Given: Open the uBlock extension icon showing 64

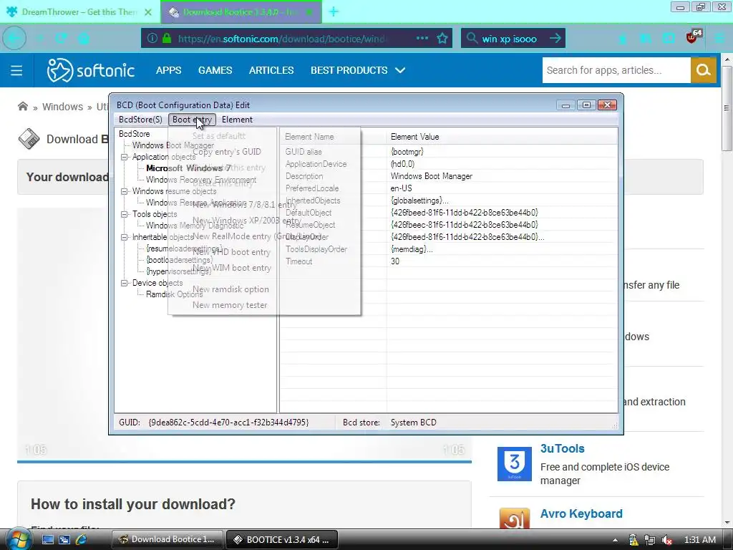Looking at the screenshot, I should click(x=693, y=37).
